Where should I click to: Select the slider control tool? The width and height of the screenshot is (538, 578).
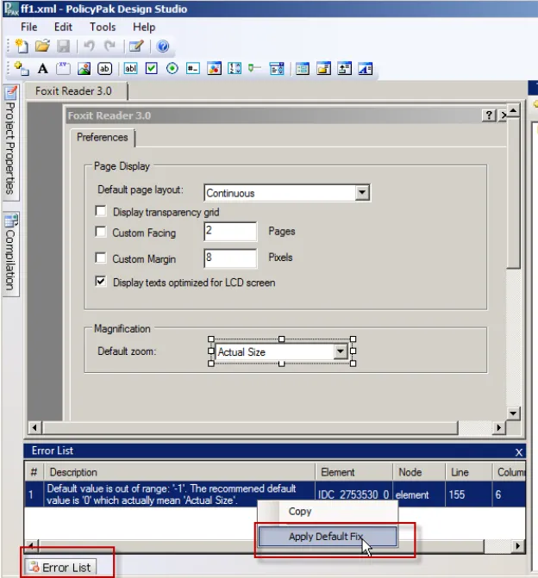tap(254, 68)
